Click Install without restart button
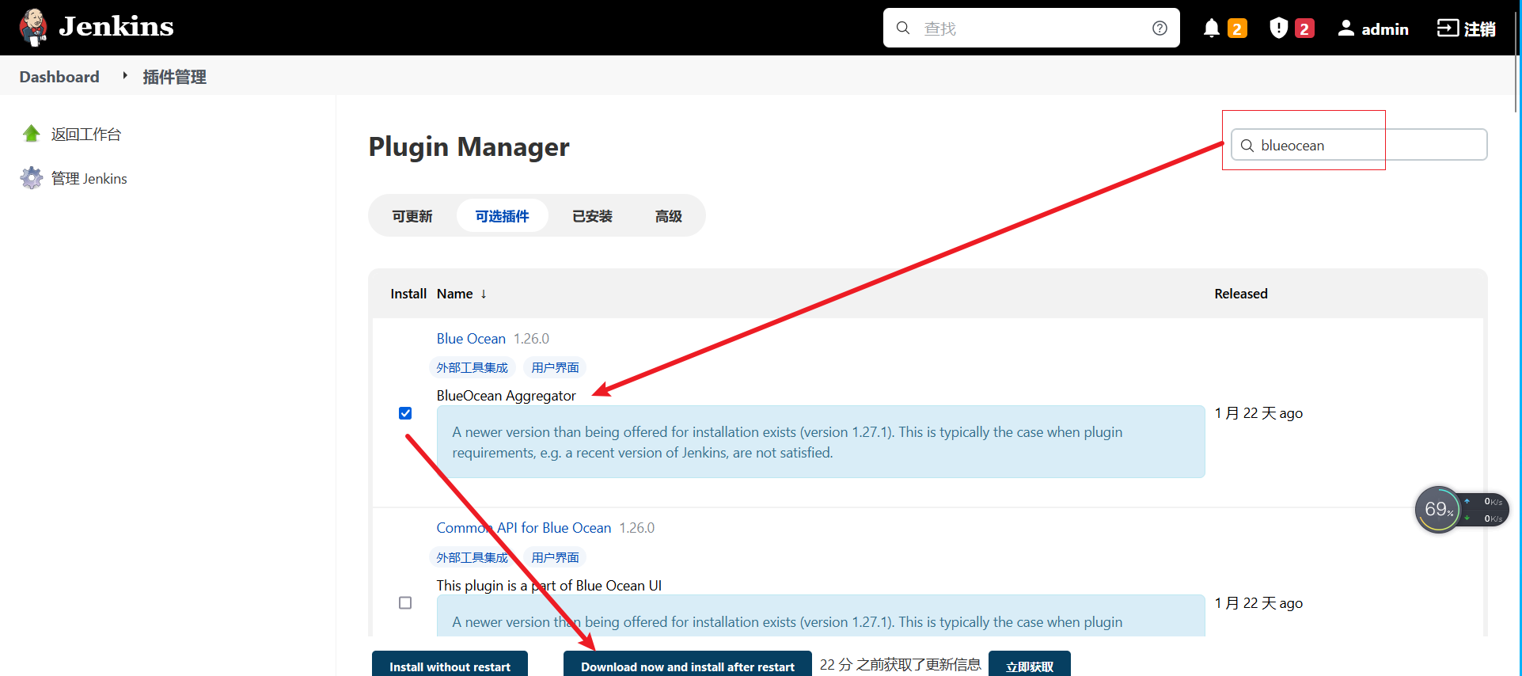Viewport: 1522px width, 676px height. 450,665
